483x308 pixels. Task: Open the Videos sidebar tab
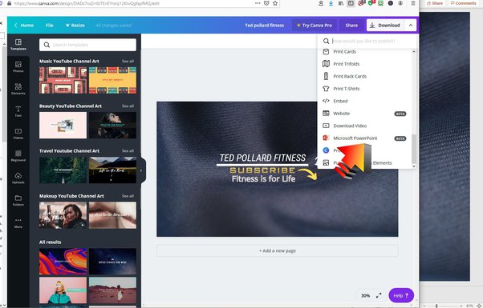point(18,134)
